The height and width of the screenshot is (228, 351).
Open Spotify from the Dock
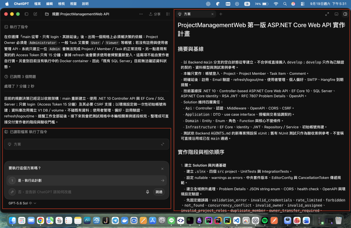click(265, 220)
